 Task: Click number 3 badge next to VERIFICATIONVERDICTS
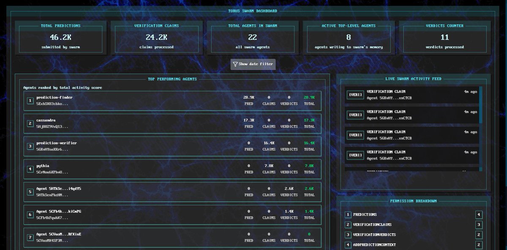tap(348, 235)
